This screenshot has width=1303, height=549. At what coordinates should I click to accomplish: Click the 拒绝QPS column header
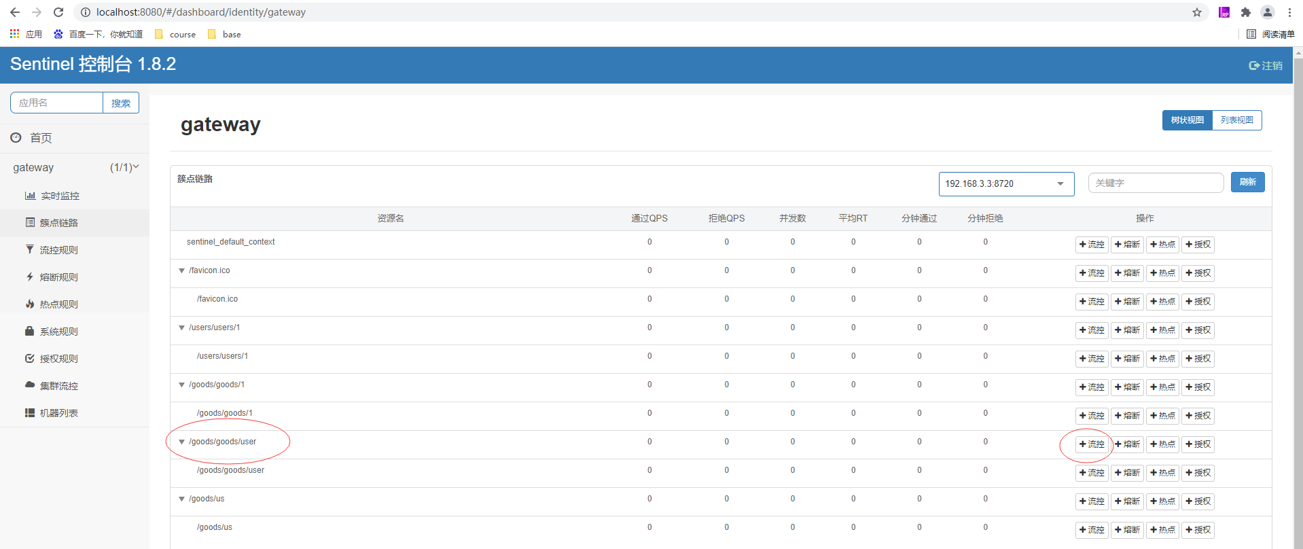click(726, 218)
